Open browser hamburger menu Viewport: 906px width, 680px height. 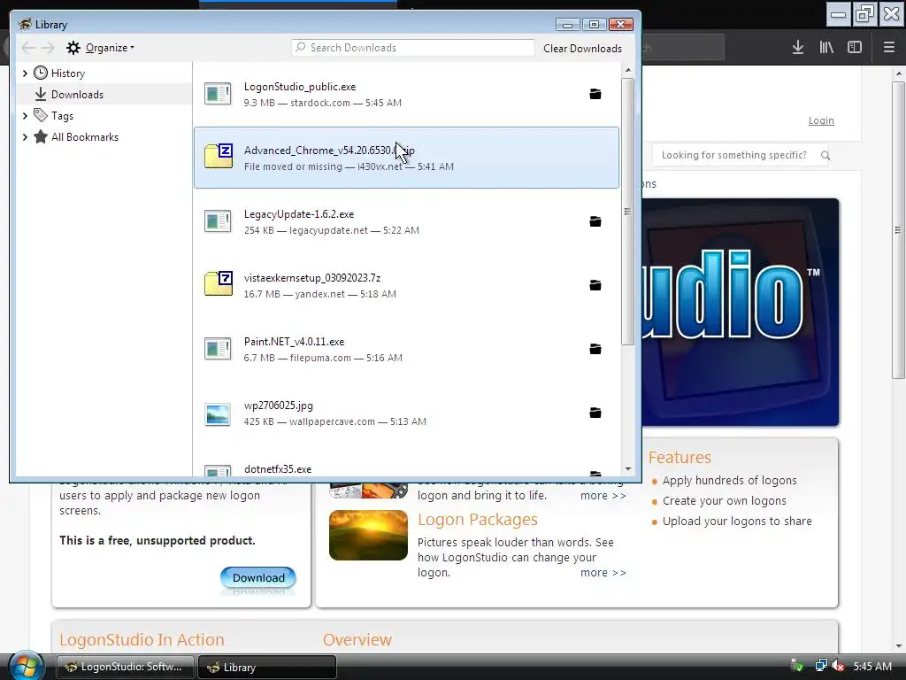(x=888, y=48)
